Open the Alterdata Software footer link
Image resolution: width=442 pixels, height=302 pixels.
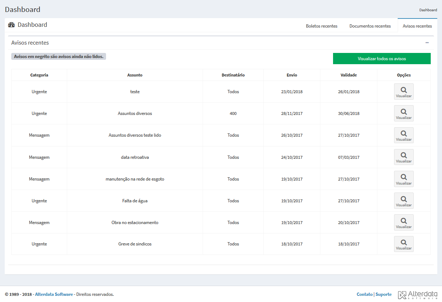click(54, 294)
